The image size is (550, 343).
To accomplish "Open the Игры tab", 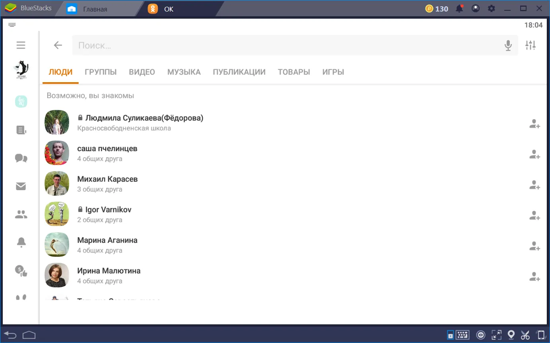I will point(333,72).
